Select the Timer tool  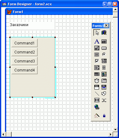point(97,80)
